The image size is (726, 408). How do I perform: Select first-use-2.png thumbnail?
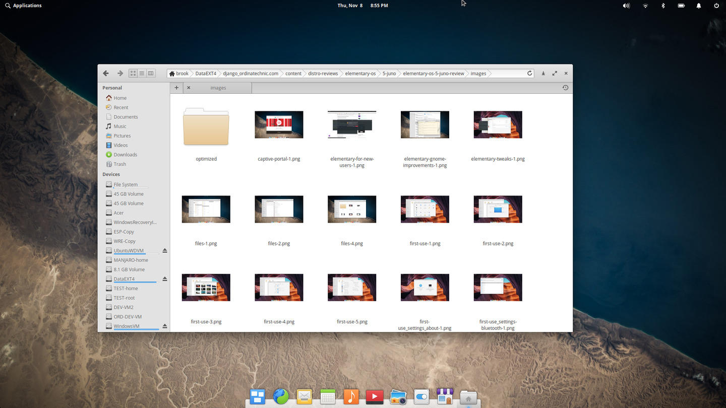pyautogui.click(x=498, y=209)
